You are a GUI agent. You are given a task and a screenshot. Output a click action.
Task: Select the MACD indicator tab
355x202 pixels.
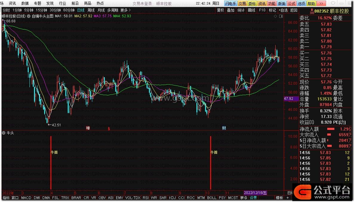tap(26, 198)
